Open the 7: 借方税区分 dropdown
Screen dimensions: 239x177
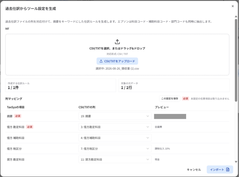tap(115, 149)
